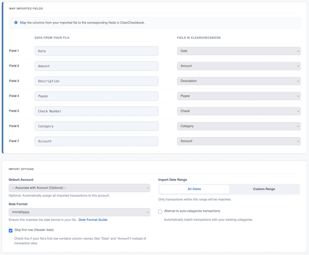
Task: Click the 'Import Date Range' label
Action: click(173, 180)
